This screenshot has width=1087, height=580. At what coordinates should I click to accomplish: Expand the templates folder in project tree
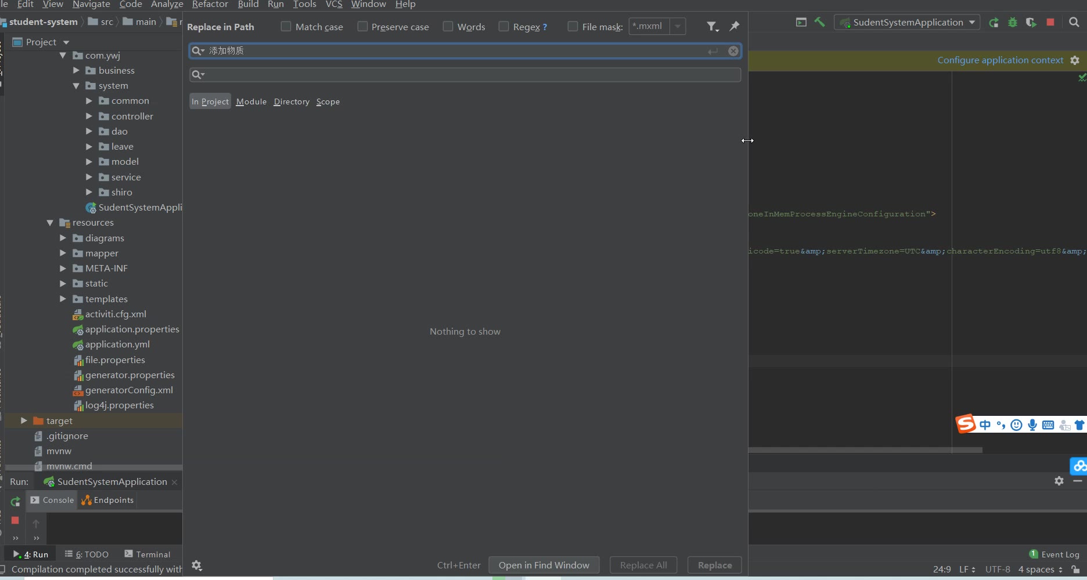(63, 299)
